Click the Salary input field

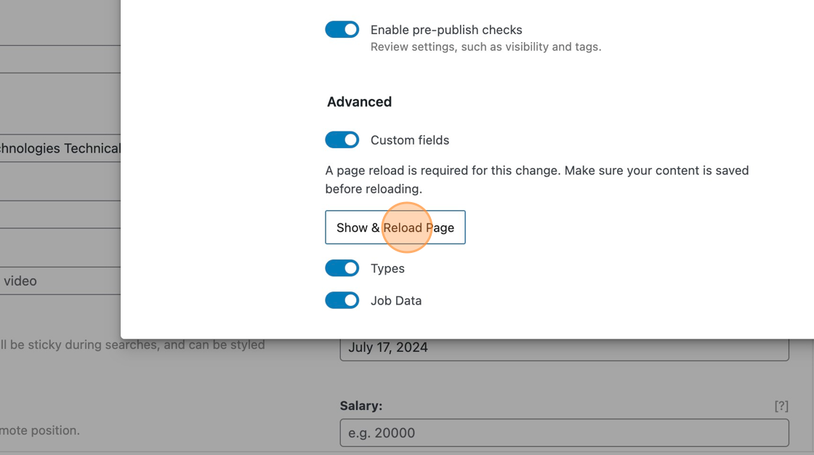pos(564,433)
